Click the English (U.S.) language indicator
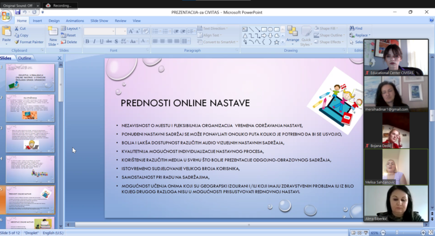This screenshot has width=435, height=236. pos(53,233)
